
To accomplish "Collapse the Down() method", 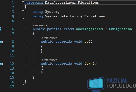I will click(x=23, y=64).
